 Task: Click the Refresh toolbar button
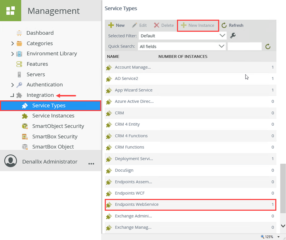point(232,25)
